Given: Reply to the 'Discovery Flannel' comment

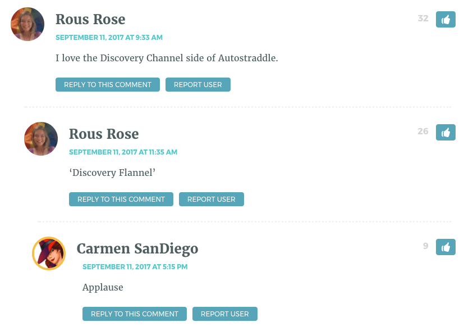Looking at the screenshot, I should pos(121,199).
